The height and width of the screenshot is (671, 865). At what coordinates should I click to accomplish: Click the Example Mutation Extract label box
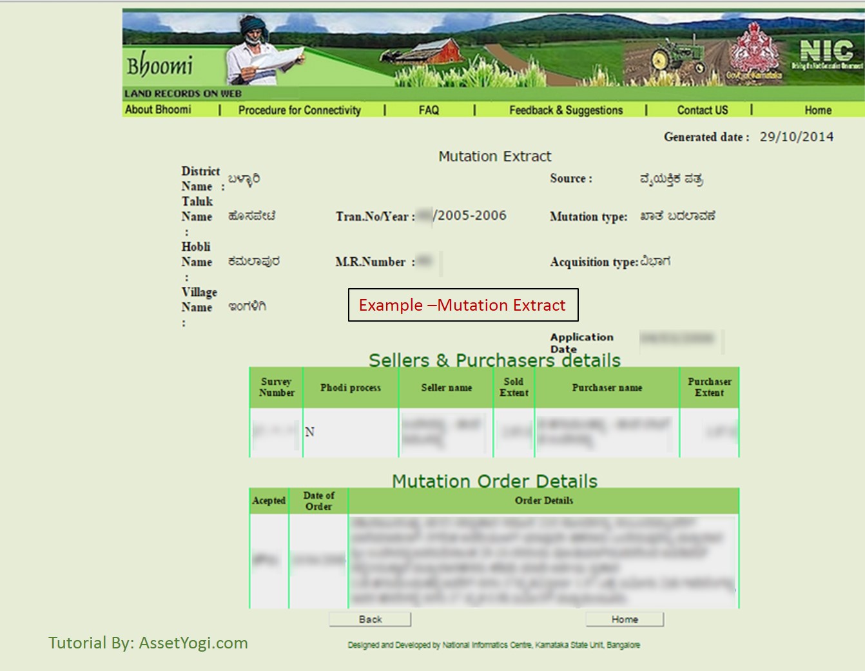pyautogui.click(x=462, y=305)
